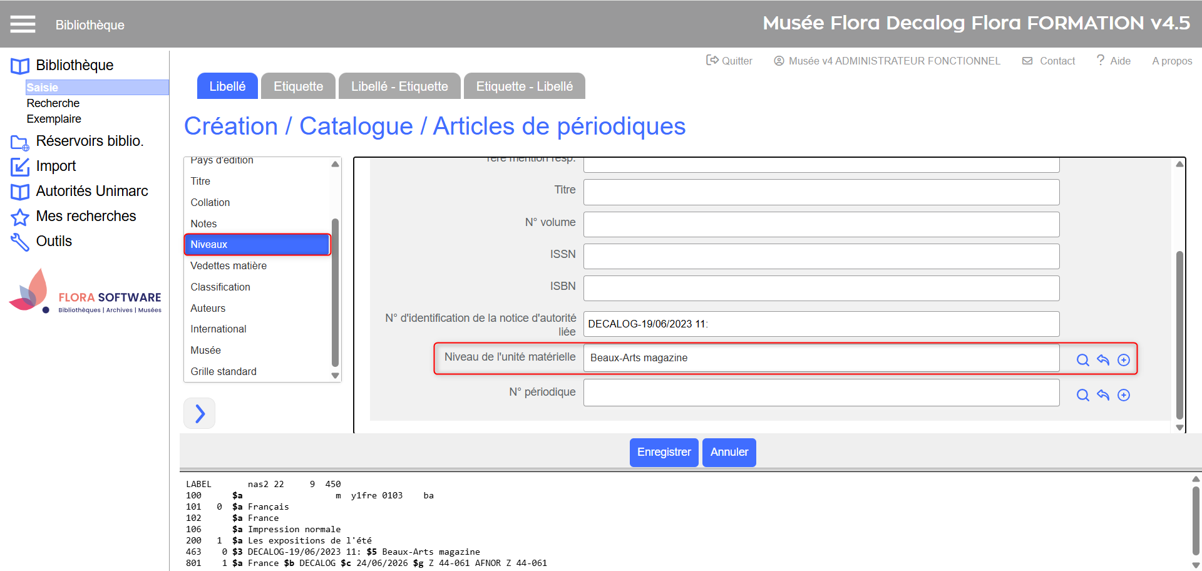Click the user account icon
The height and width of the screenshot is (571, 1202).
tap(779, 61)
